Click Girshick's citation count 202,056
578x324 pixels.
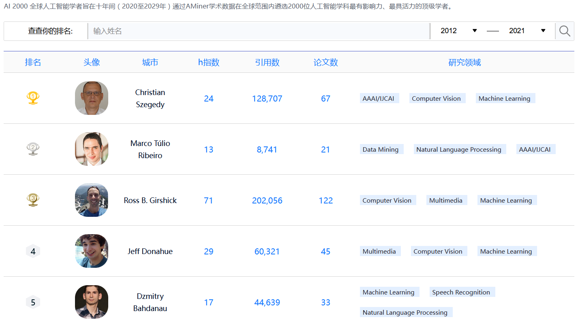(267, 200)
